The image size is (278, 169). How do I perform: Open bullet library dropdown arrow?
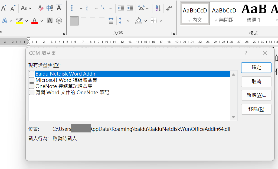[x=81, y=8]
